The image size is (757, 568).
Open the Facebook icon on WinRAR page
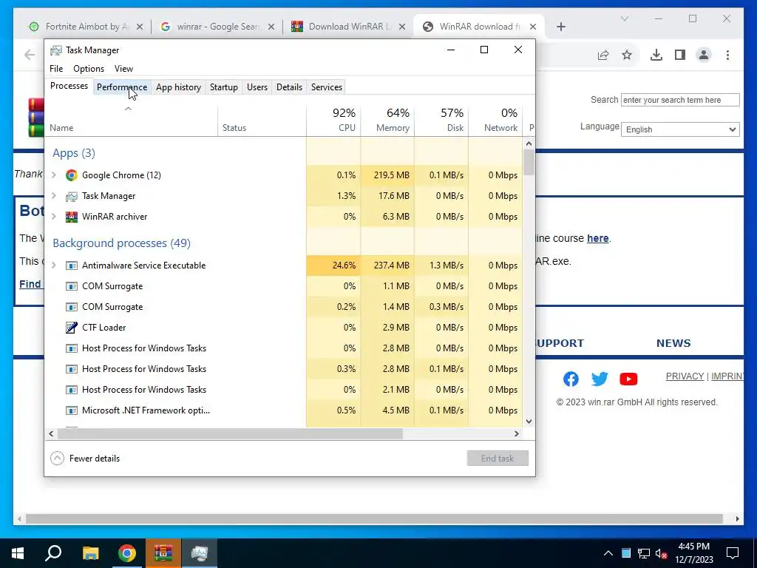coord(571,379)
